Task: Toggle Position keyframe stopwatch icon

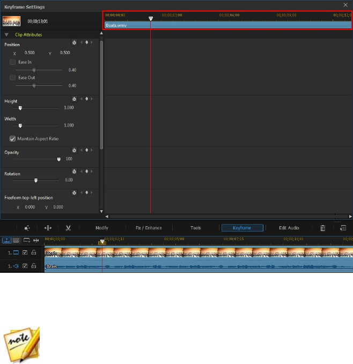Action: coord(74,42)
